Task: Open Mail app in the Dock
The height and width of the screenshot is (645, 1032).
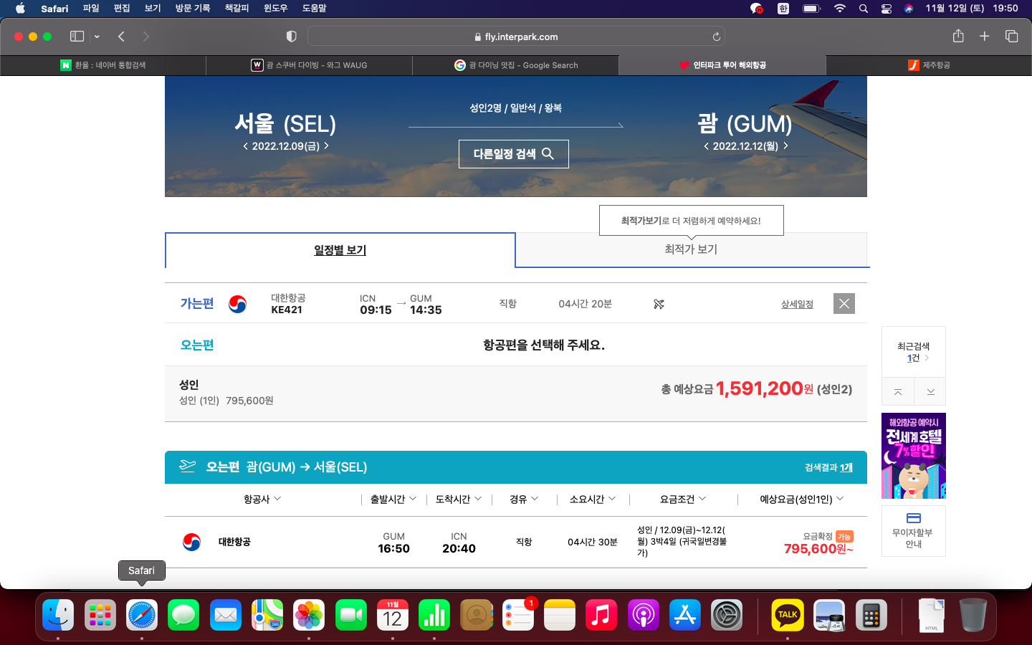Action: pyautogui.click(x=226, y=615)
